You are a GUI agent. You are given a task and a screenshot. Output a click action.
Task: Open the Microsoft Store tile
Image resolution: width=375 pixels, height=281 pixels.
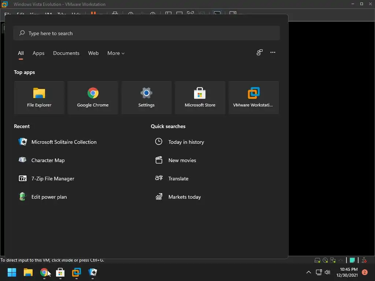200,97
